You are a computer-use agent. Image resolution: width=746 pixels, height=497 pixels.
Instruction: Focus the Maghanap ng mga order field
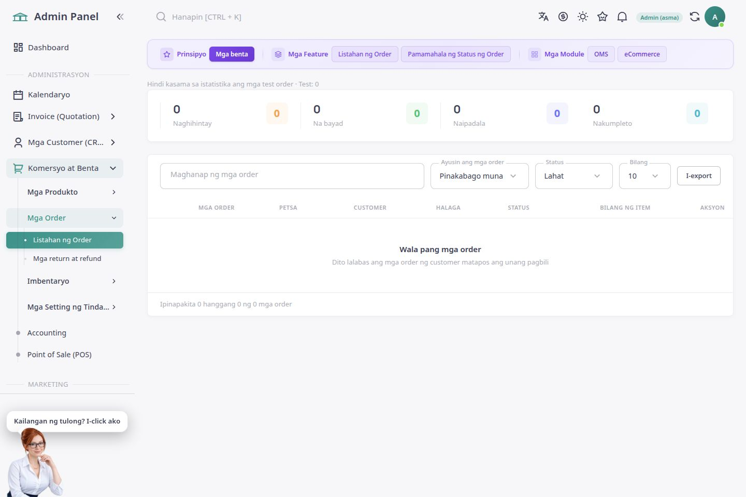point(292,176)
